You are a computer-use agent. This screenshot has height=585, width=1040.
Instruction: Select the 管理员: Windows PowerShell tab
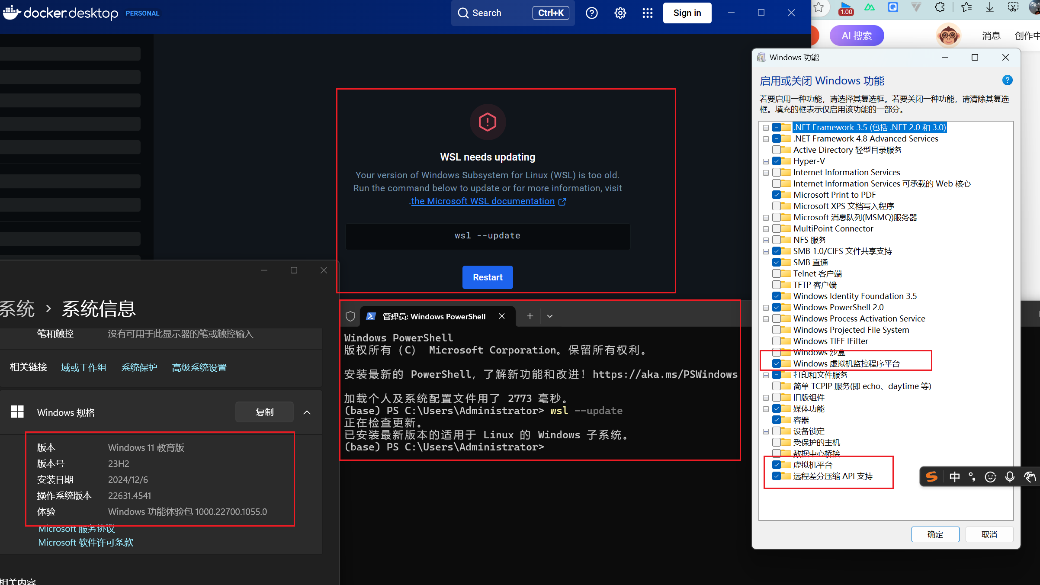pyautogui.click(x=433, y=316)
